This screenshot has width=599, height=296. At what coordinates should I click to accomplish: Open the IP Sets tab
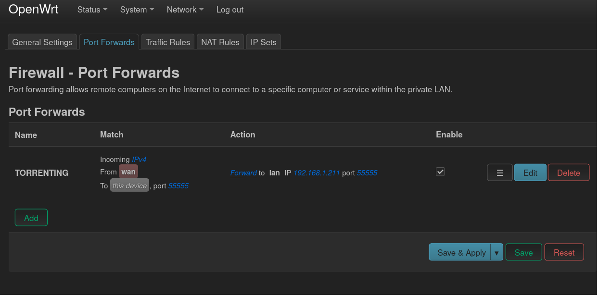click(x=263, y=42)
